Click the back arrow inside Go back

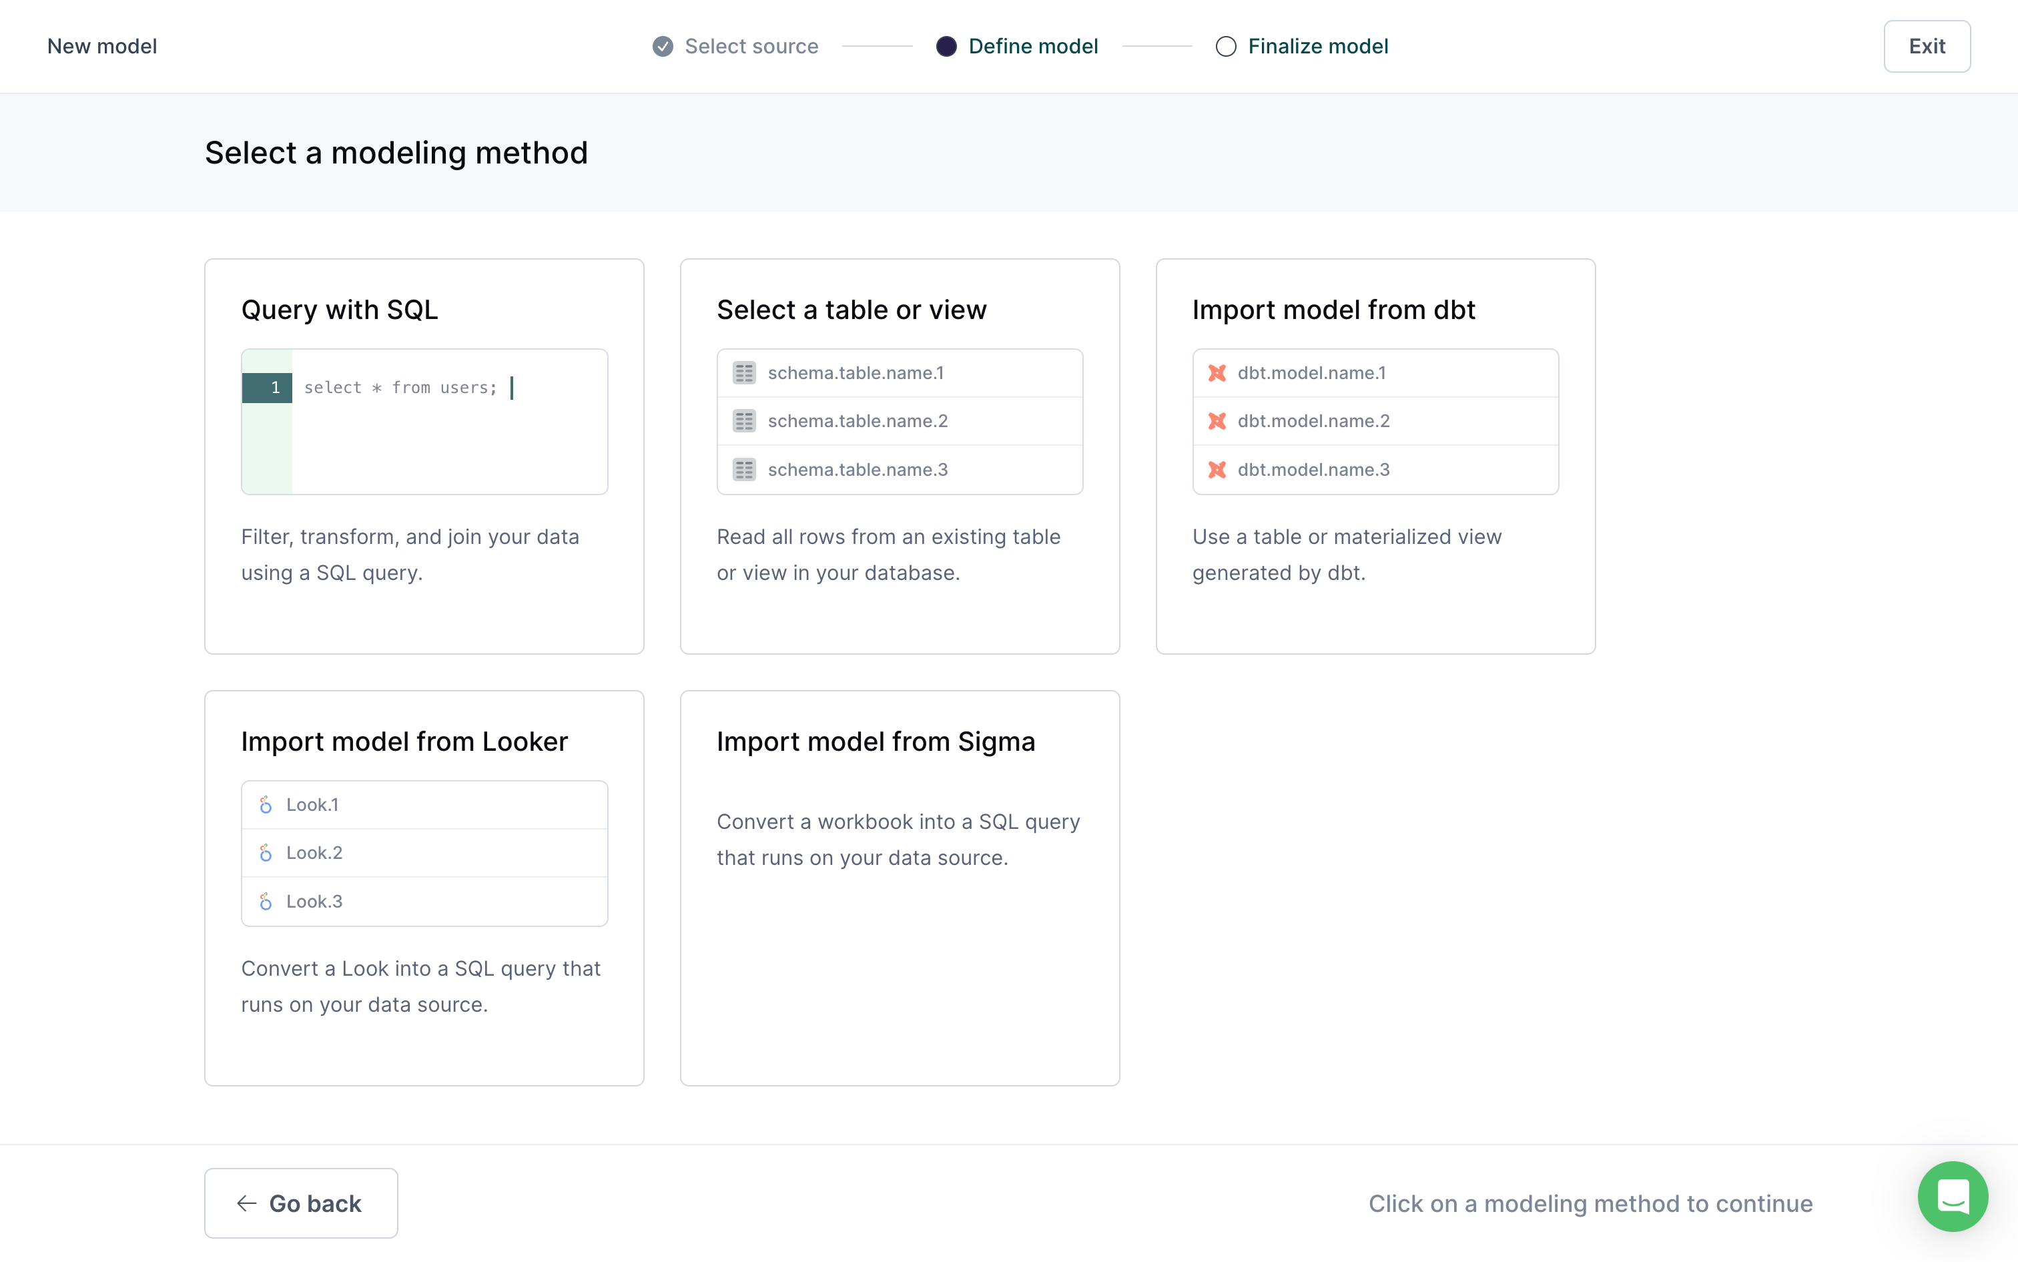point(247,1203)
